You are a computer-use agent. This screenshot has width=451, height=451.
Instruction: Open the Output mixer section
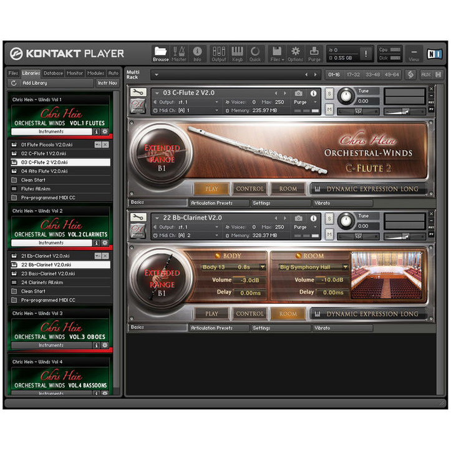click(218, 54)
